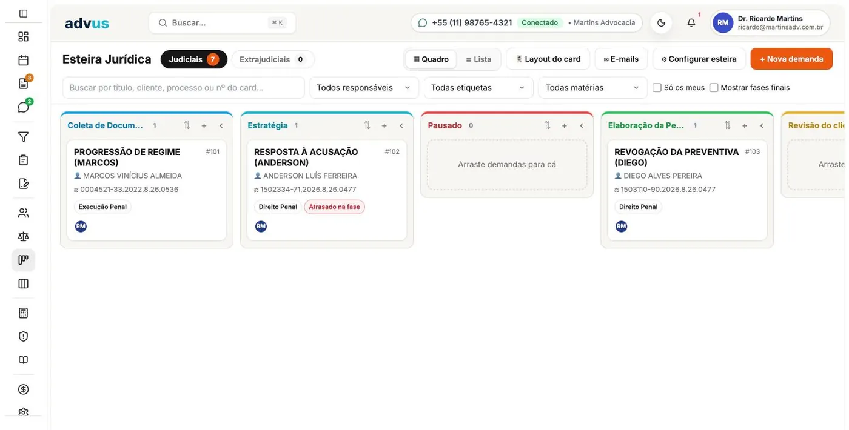Open 'Configurar esteira' settings
This screenshot has height=430, width=849.
coord(699,59)
